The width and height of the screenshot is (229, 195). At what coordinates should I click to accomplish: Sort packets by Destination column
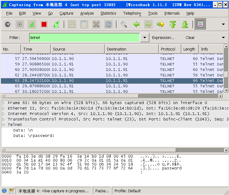pos(132,49)
